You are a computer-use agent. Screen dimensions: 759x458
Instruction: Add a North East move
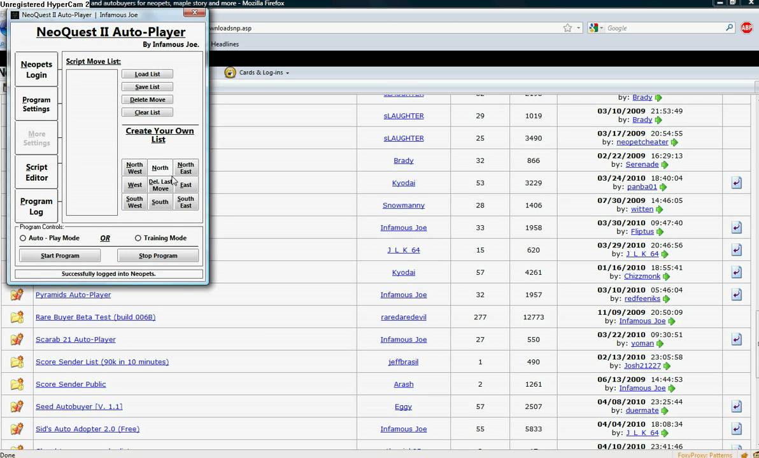(186, 168)
